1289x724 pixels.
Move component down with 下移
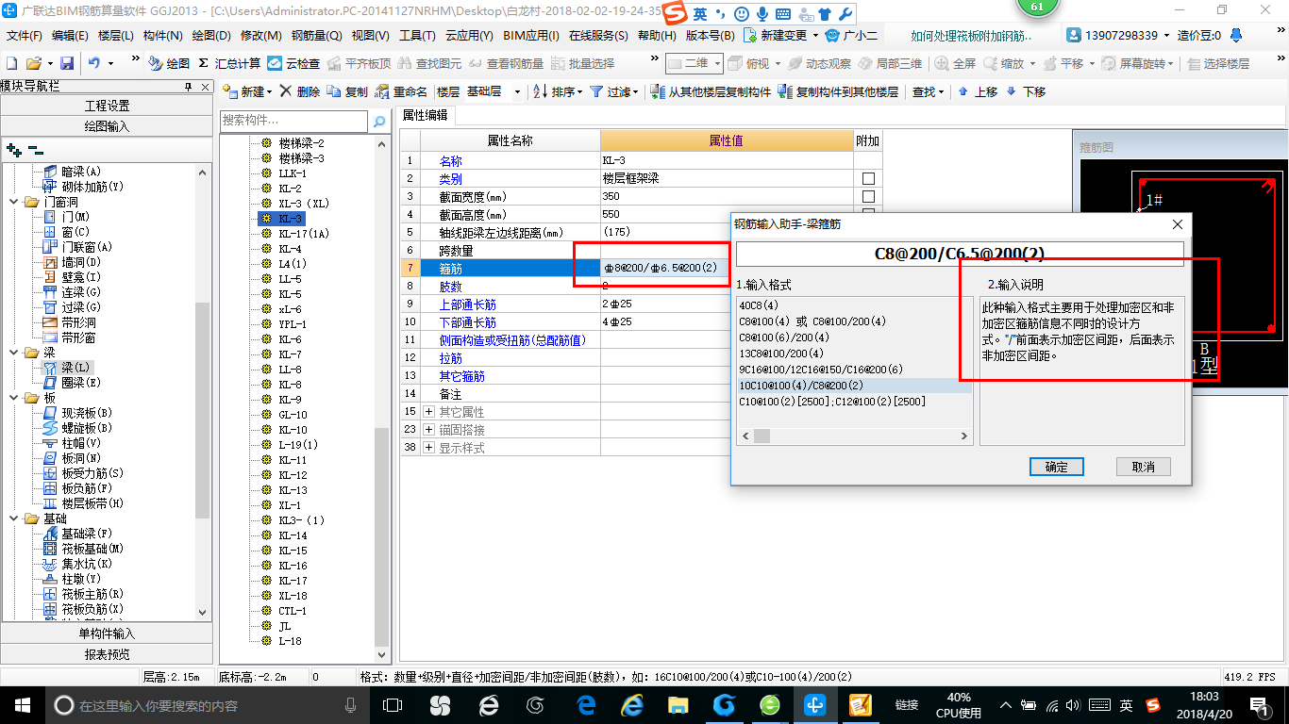click(1026, 91)
